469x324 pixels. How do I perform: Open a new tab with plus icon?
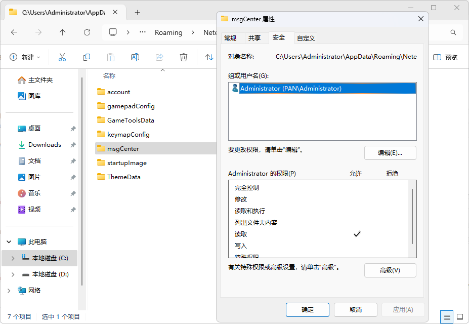point(137,12)
